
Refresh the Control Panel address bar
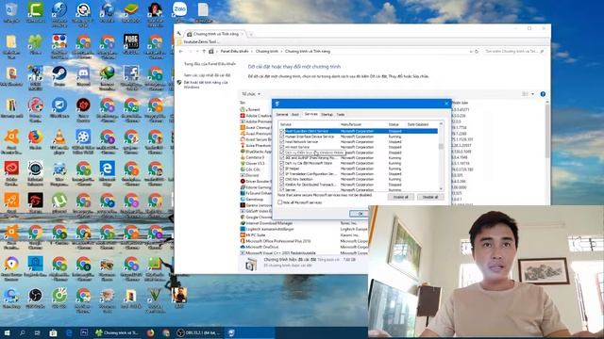point(477,51)
